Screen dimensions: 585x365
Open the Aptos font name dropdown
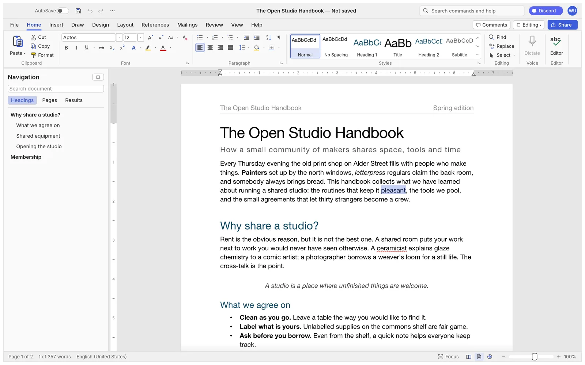pyautogui.click(x=119, y=38)
